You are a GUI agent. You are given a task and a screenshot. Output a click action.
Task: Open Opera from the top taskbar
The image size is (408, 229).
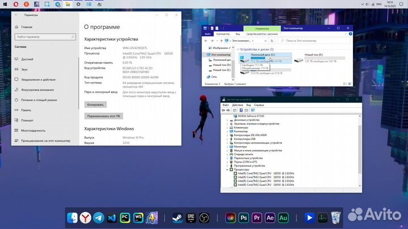point(16,4)
